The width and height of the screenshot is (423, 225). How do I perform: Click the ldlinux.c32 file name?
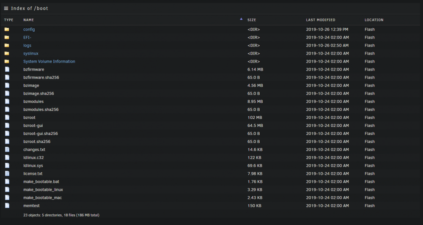[x=33, y=158]
